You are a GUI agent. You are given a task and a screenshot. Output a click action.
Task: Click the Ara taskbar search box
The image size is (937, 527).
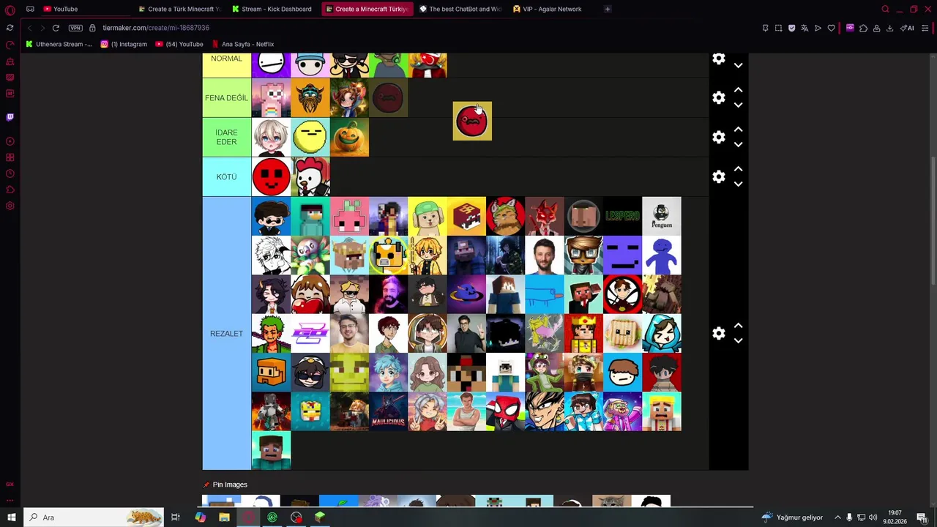93,517
